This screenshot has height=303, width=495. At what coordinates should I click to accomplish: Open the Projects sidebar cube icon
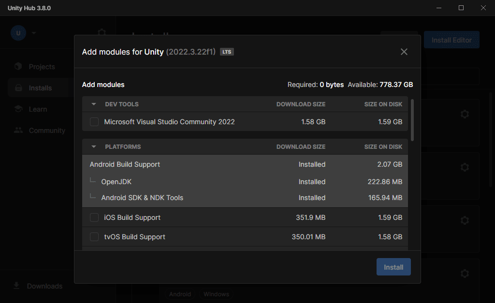(18, 67)
